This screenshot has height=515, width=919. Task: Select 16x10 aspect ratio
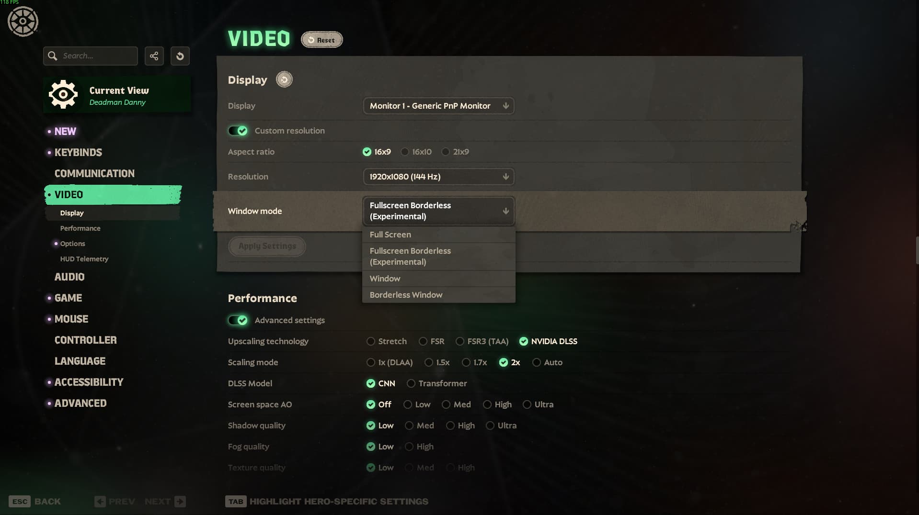click(416, 152)
